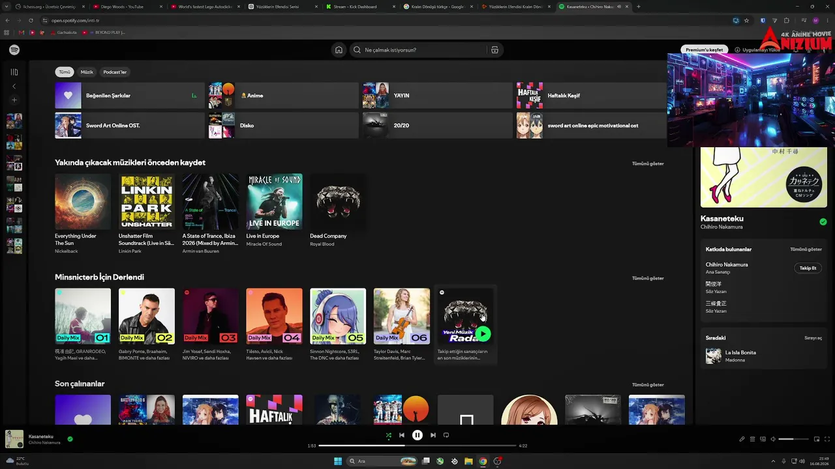This screenshot has width=835, height=469.
Task: Follow Chihiro Nakamura with Takip Et
Action: [808, 268]
